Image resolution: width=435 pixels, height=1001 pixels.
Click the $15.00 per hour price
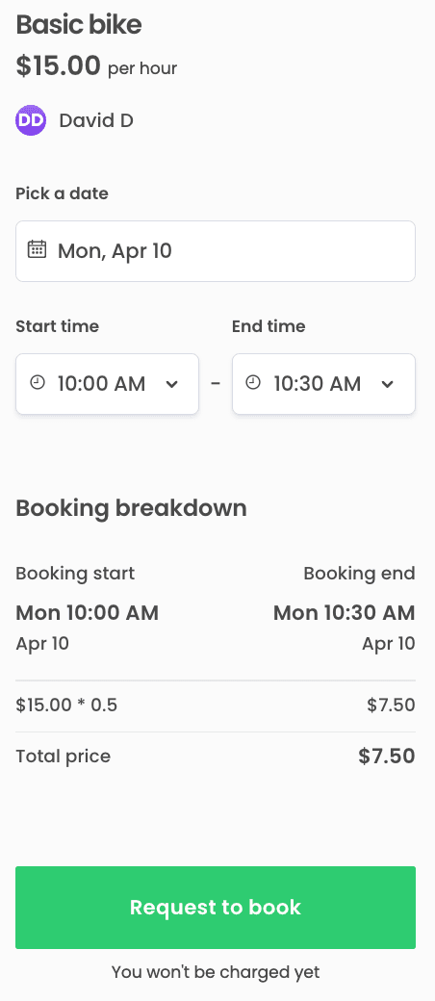[x=96, y=65]
